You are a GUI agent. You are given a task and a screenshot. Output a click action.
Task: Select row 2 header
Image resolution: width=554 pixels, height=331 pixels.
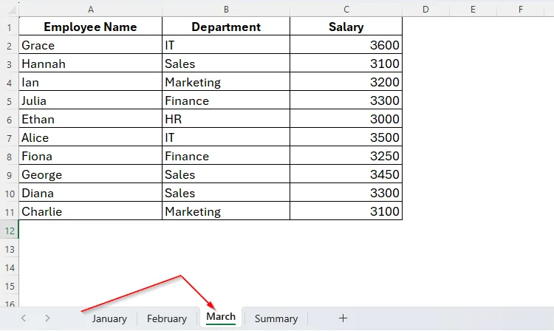[x=9, y=45]
